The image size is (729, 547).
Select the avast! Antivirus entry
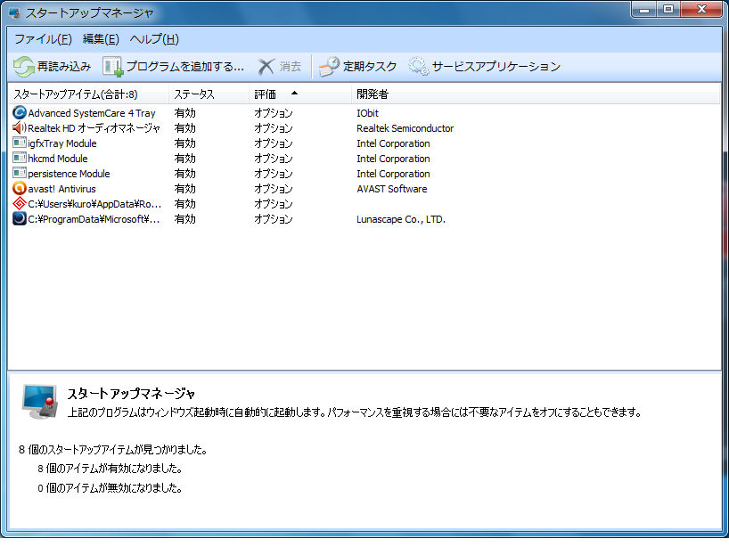point(364,189)
